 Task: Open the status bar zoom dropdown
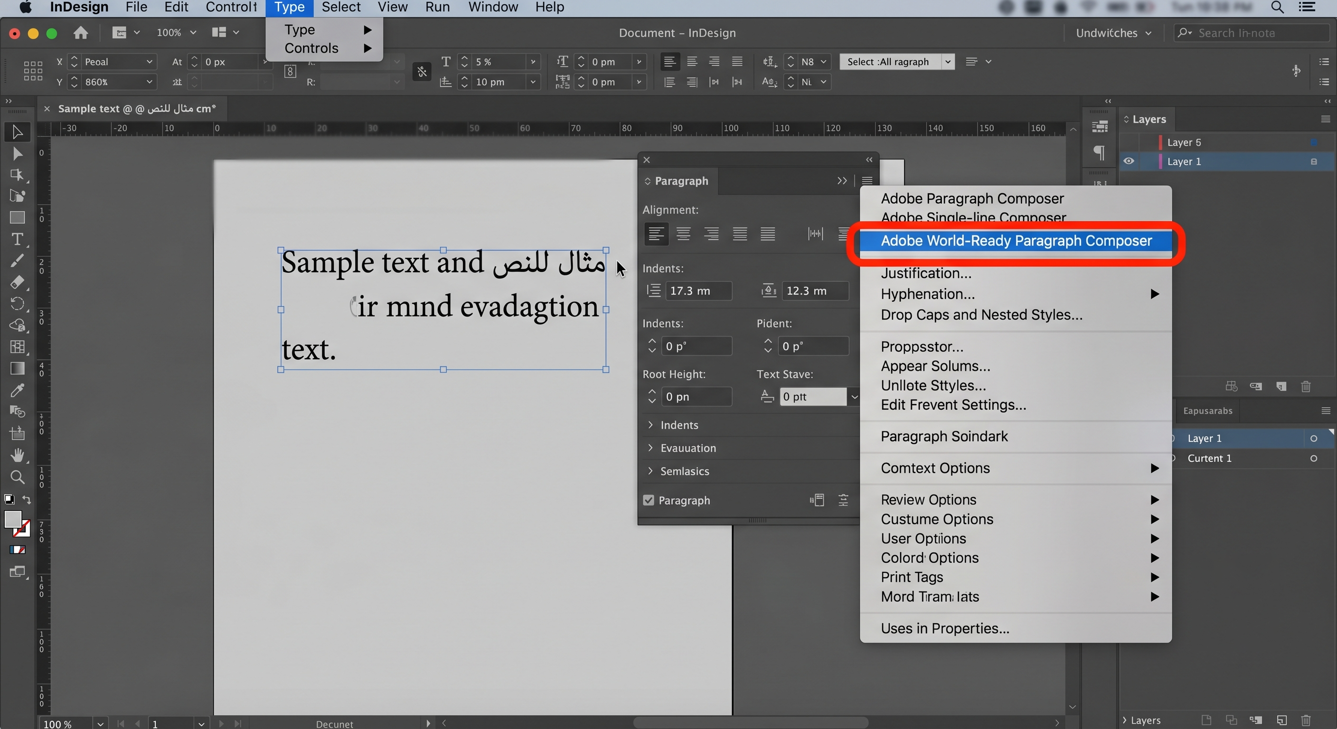[100, 723]
